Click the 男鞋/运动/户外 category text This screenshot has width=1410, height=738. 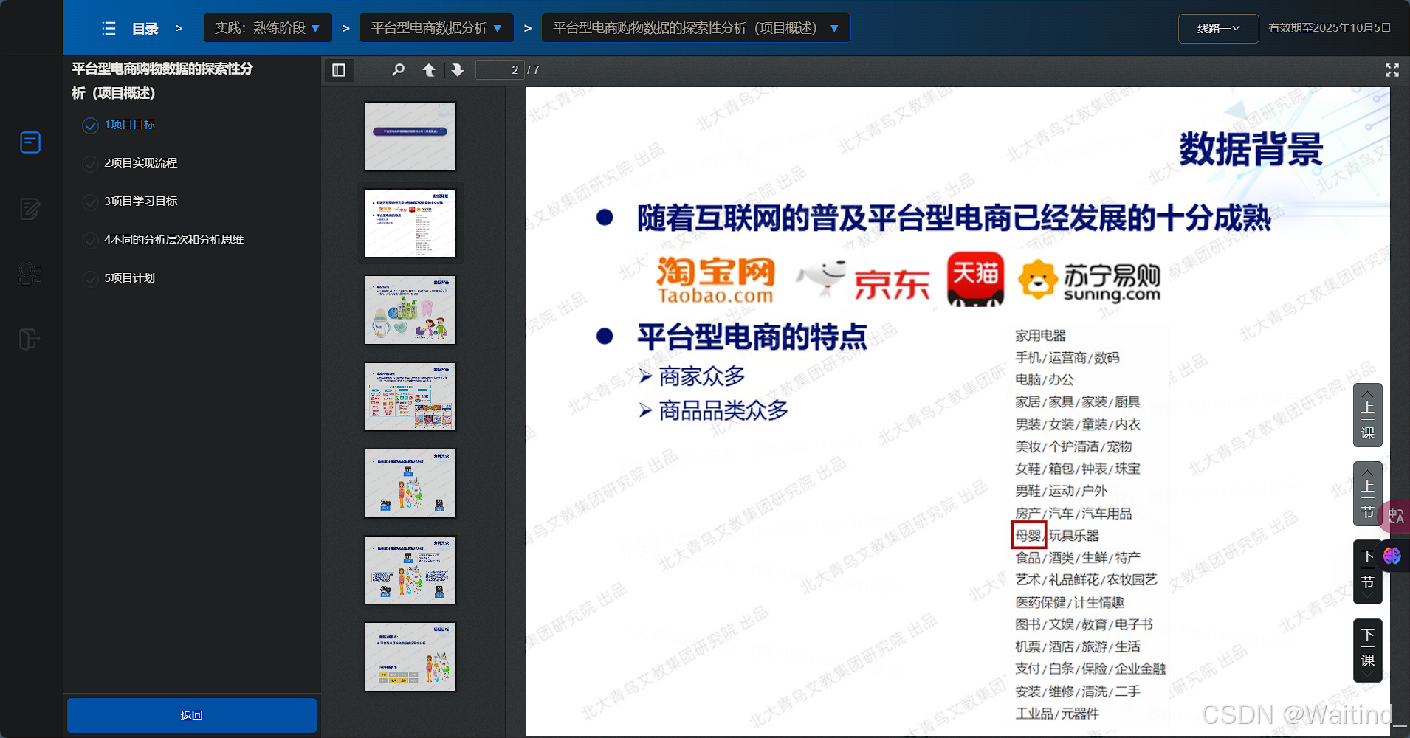click(x=1061, y=492)
